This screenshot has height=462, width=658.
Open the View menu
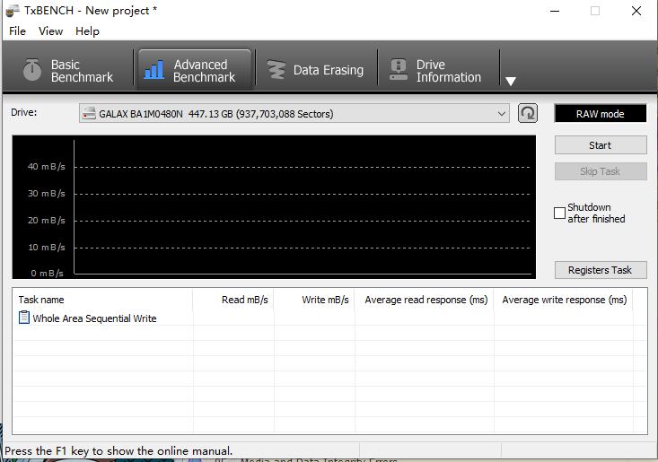click(x=50, y=31)
